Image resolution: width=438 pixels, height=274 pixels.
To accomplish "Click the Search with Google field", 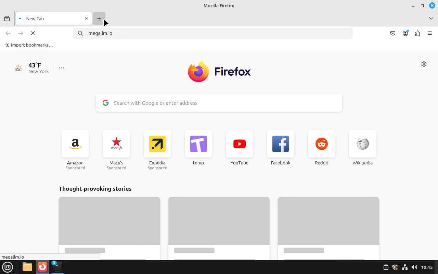I will [x=219, y=103].
